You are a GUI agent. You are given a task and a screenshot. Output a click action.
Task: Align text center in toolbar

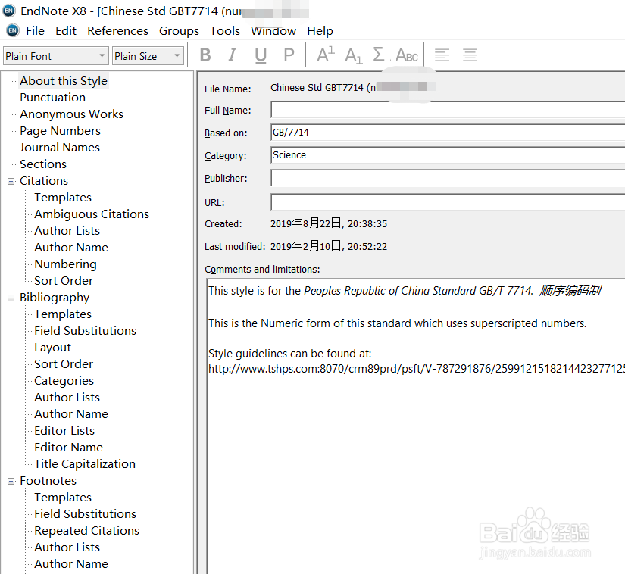(x=470, y=55)
